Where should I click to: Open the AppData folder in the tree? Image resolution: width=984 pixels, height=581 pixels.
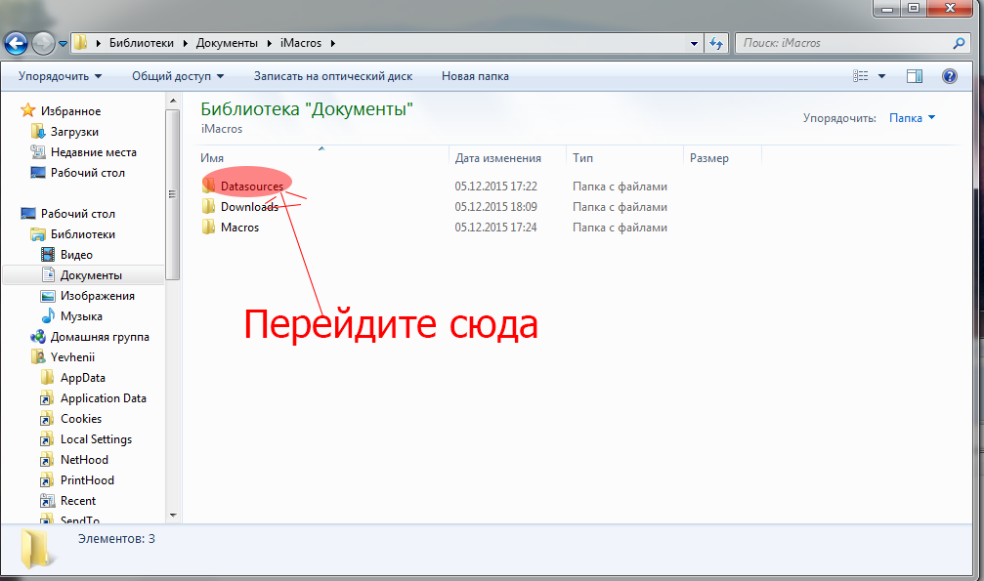[82, 378]
